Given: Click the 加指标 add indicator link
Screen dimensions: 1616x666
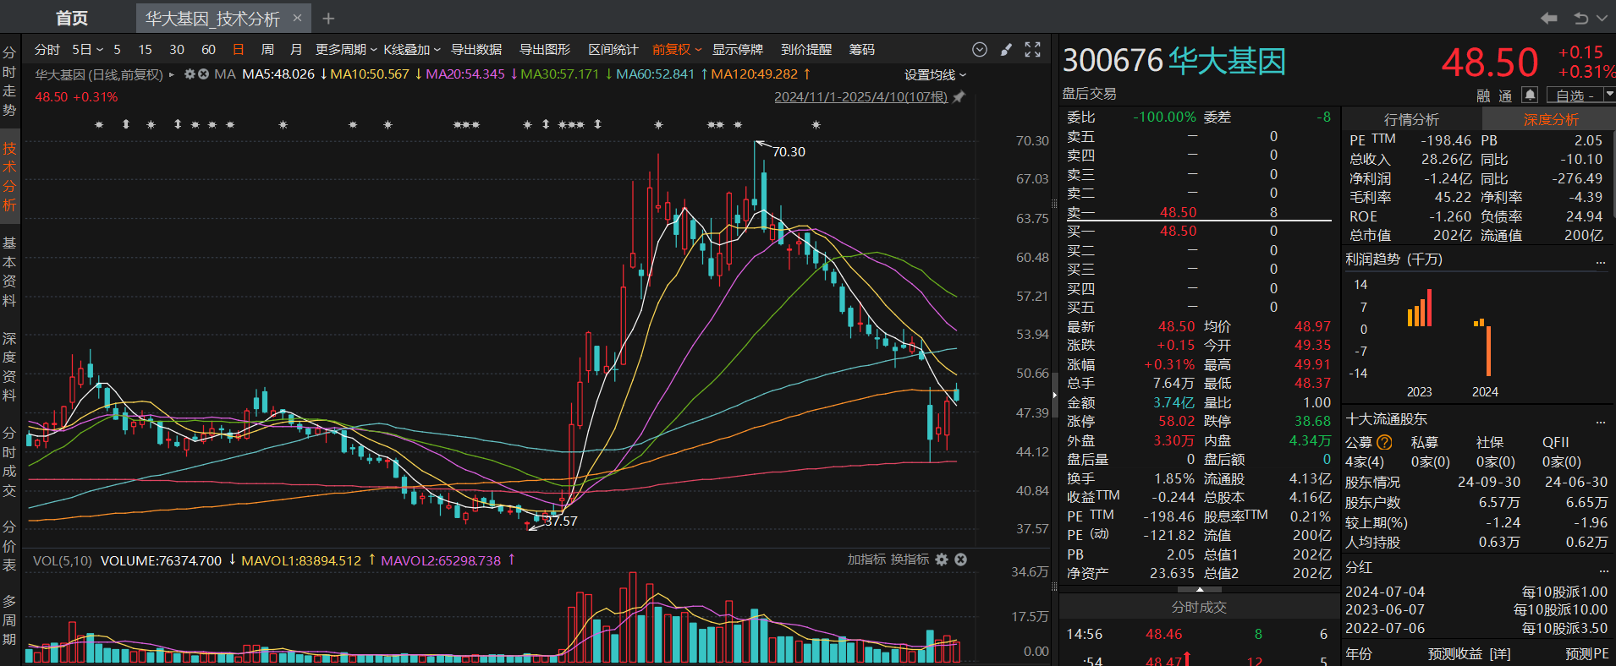Looking at the screenshot, I should point(866,560).
